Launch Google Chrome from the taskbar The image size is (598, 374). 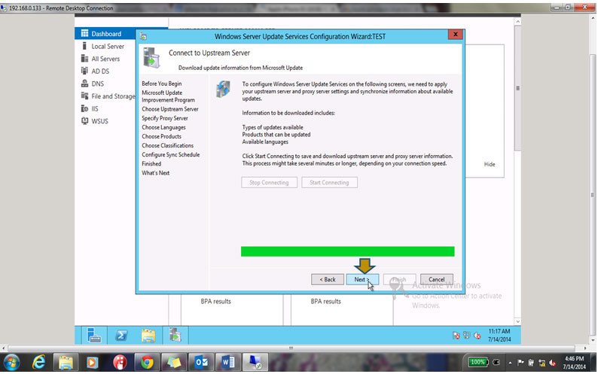tap(147, 362)
